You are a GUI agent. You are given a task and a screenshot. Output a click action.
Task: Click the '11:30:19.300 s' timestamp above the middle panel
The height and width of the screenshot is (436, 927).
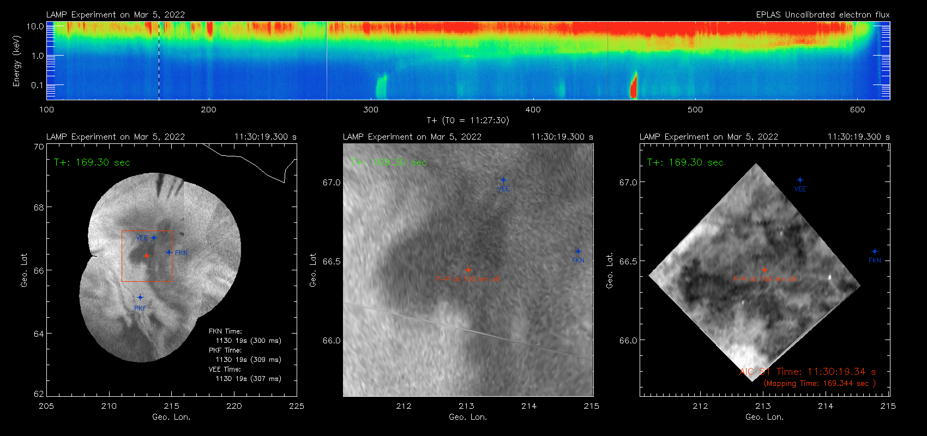[562, 137]
